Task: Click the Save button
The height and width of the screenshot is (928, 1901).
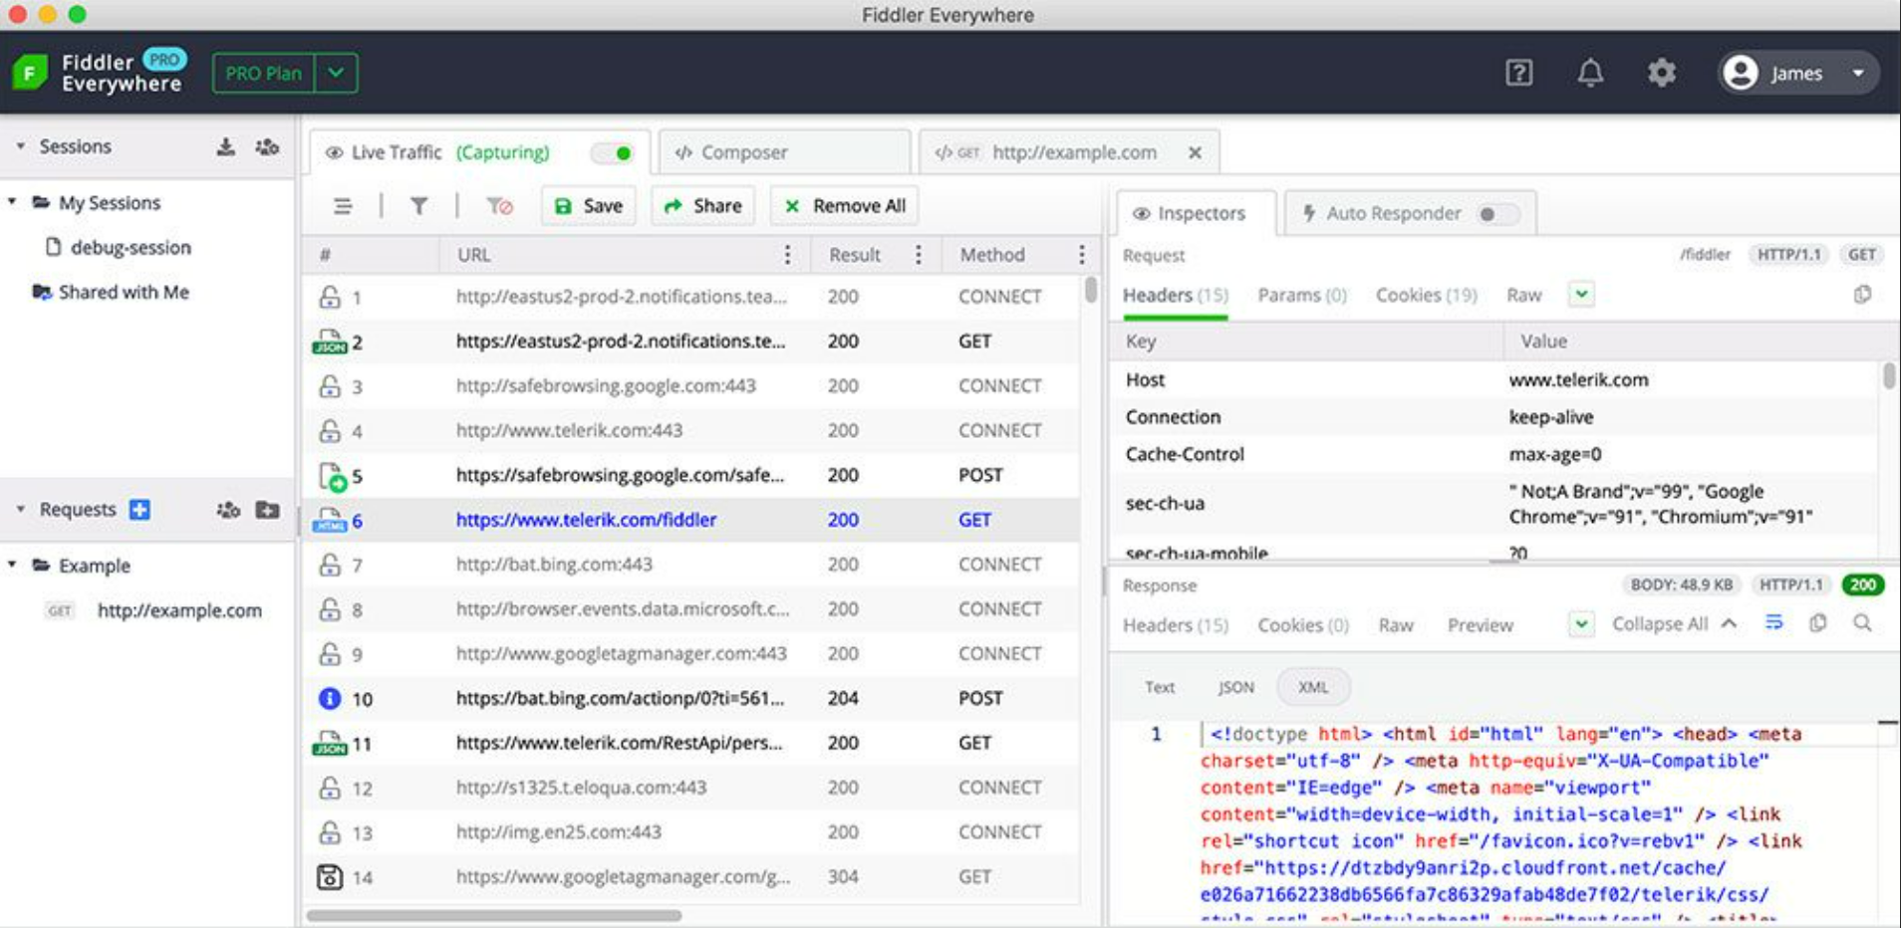Action: tap(589, 206)
